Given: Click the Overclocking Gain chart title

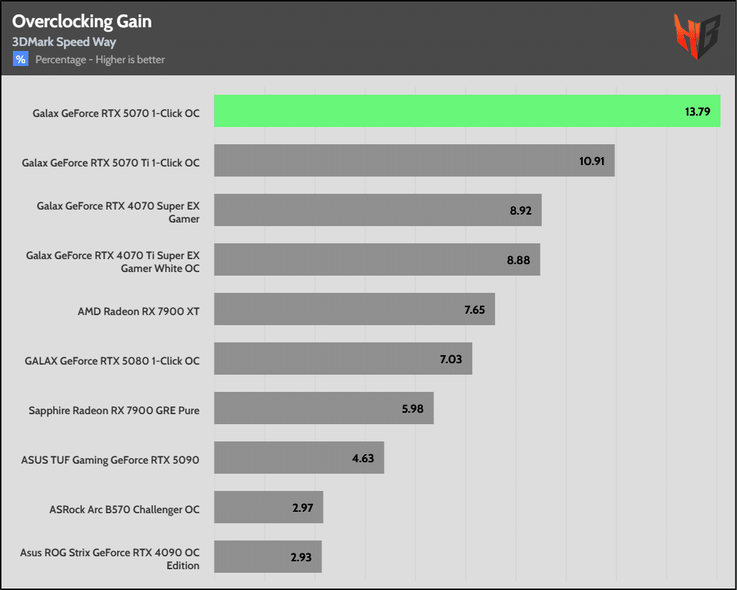Looking at the screenshot, I should pyautogui.click(x=82, y=22).
